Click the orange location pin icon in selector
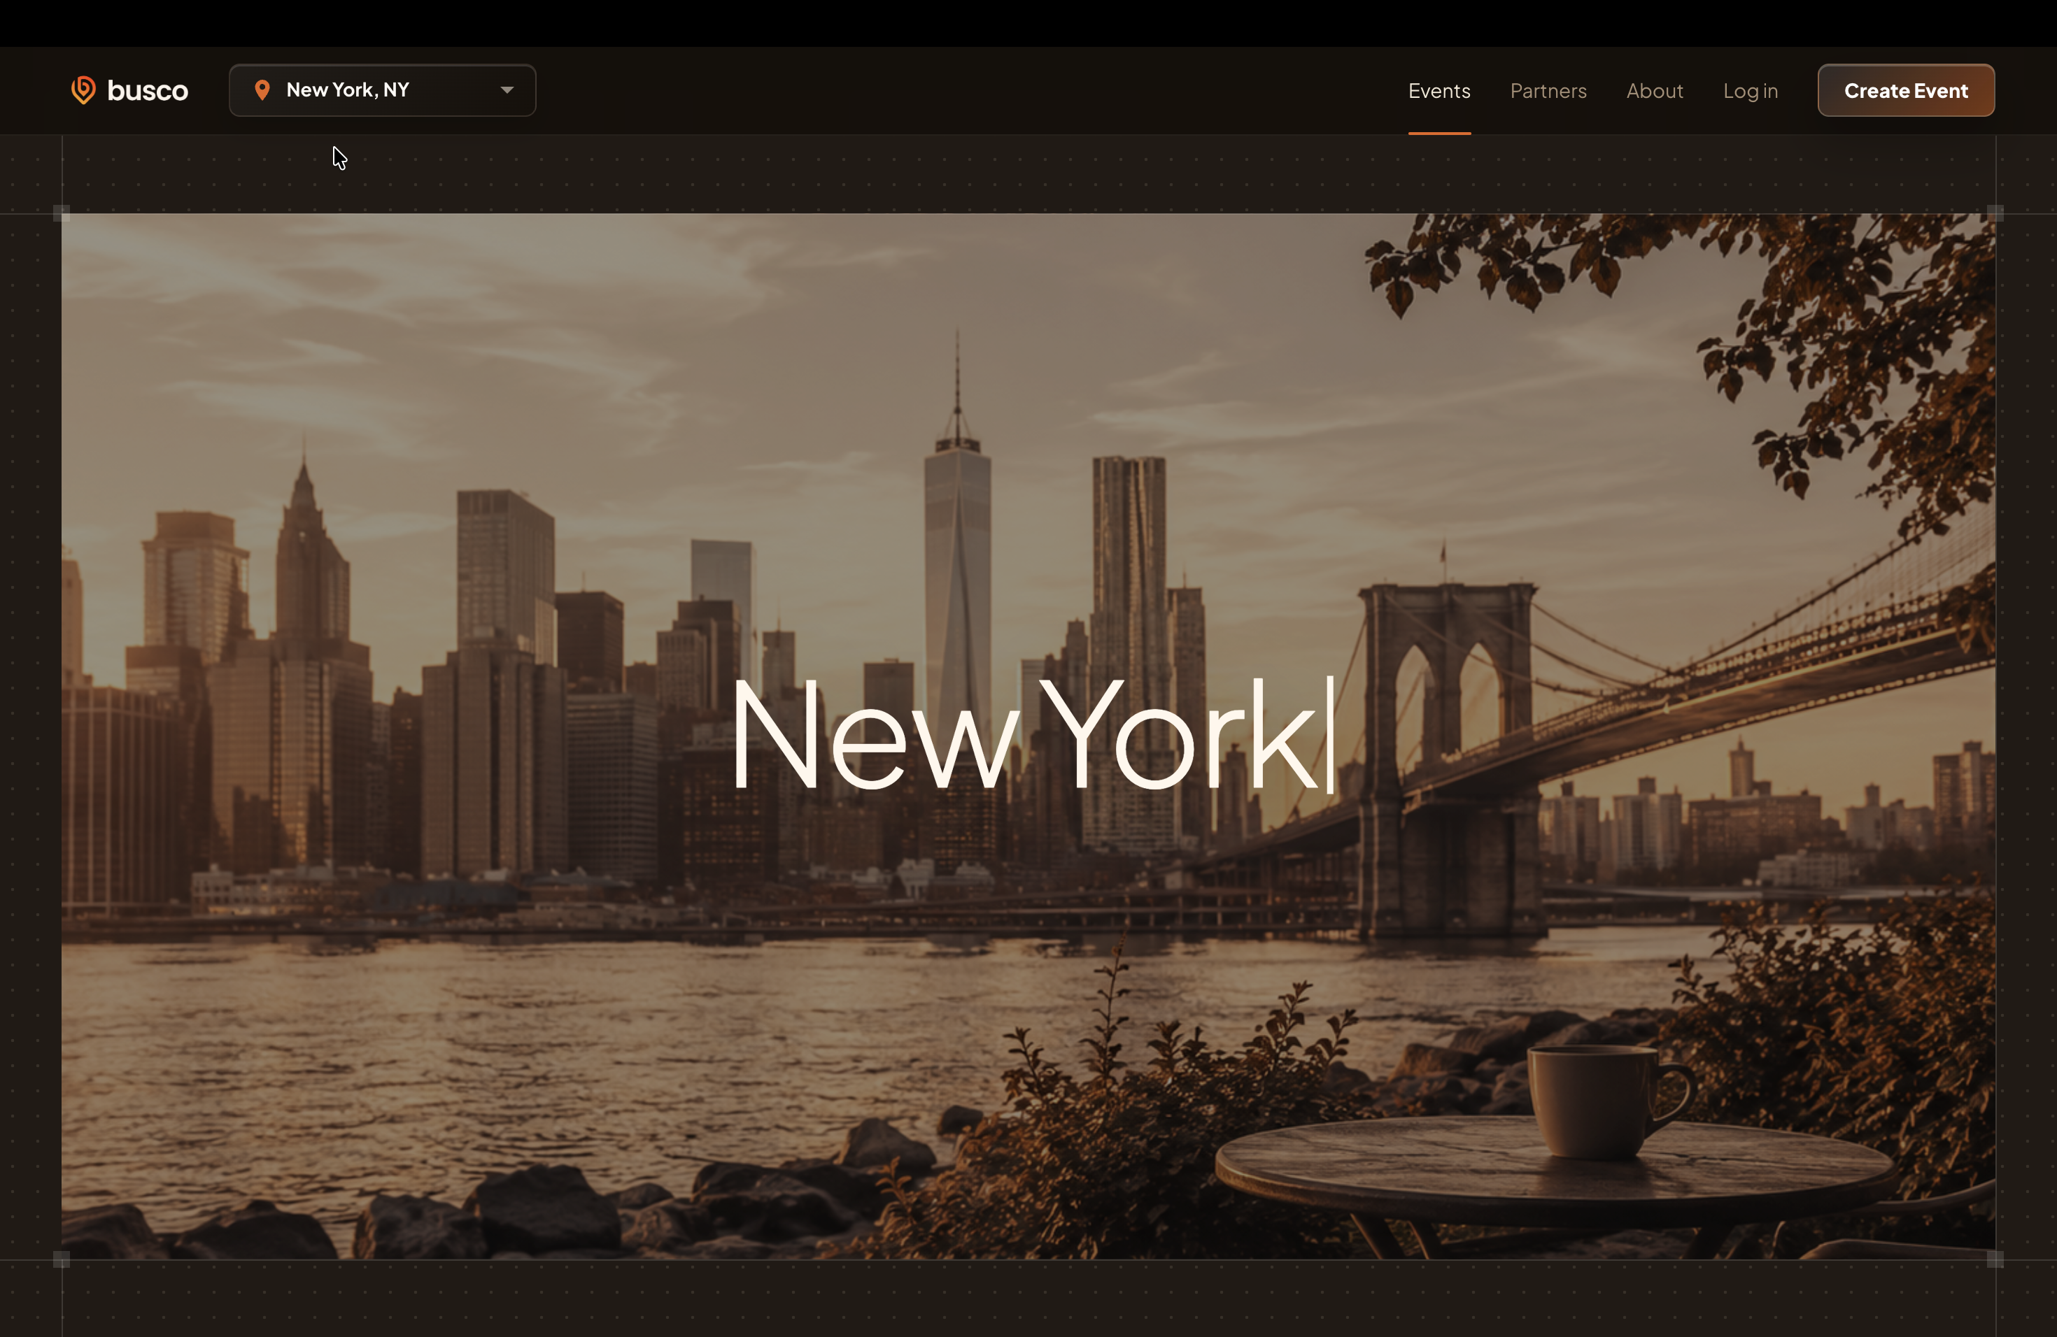Image resolution: width=2057 pixels, height=1337 pixels. 262,90
